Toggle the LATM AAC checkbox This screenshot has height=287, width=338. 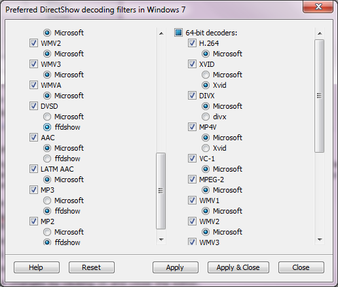(x=33, y=169)
